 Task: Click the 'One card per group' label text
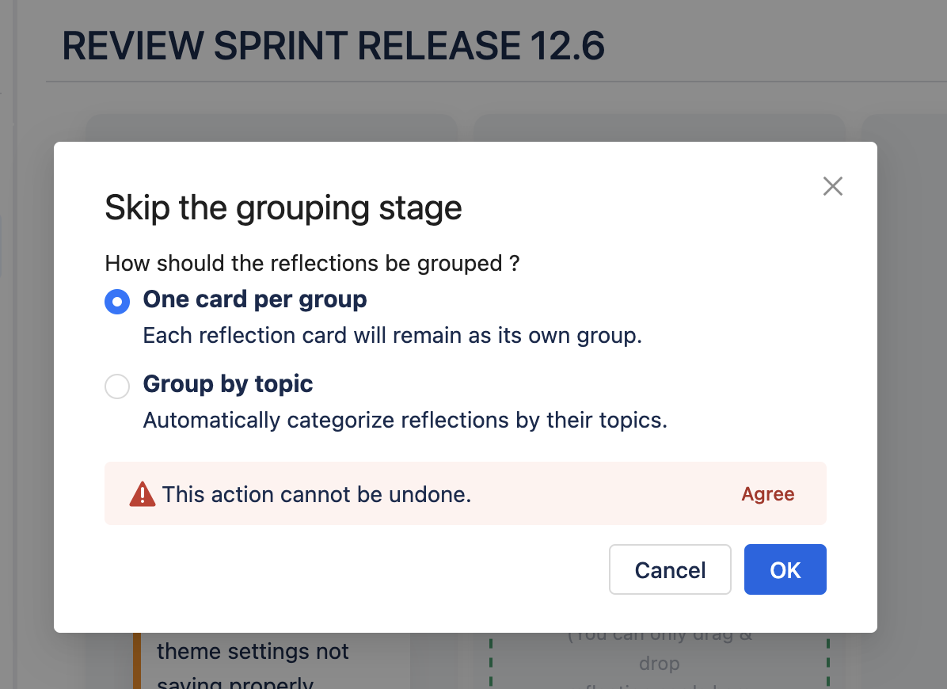(255, 299)
